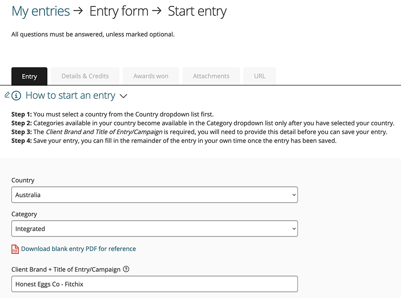This screenshot has width=401, height=298.
Task: Select the Entry tab
Action: [x=29, y=76]
